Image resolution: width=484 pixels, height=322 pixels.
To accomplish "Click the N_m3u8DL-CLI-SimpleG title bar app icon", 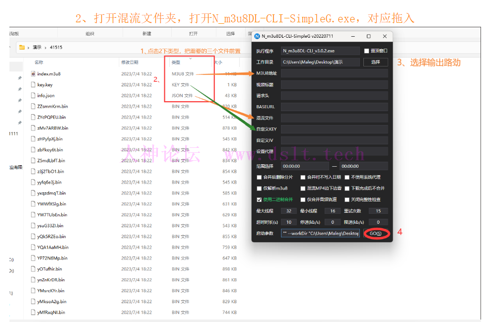I will (x=257, y=36).
